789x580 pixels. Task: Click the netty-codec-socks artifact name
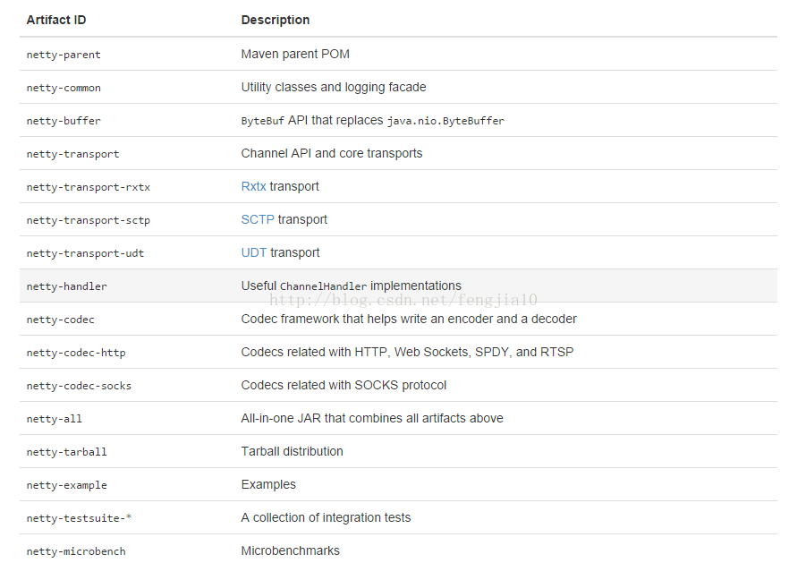(79, 386)
